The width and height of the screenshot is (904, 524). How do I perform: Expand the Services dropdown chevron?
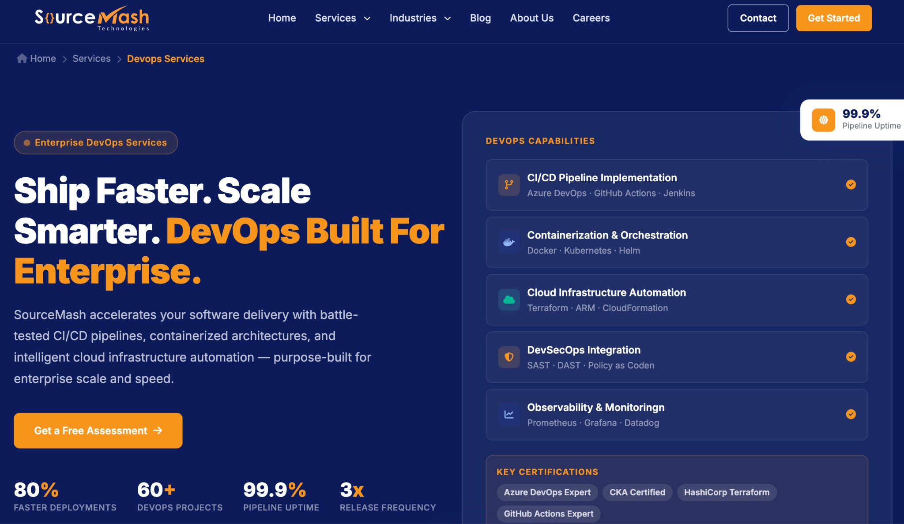click(367, 19)
